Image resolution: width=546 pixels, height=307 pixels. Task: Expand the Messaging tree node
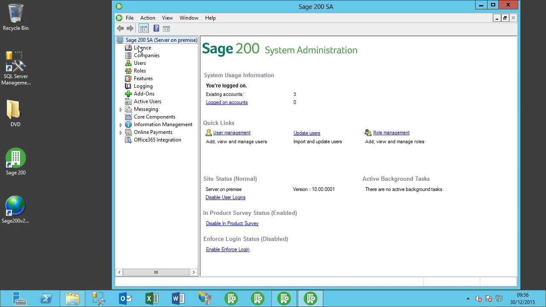[x=121, y=109]
